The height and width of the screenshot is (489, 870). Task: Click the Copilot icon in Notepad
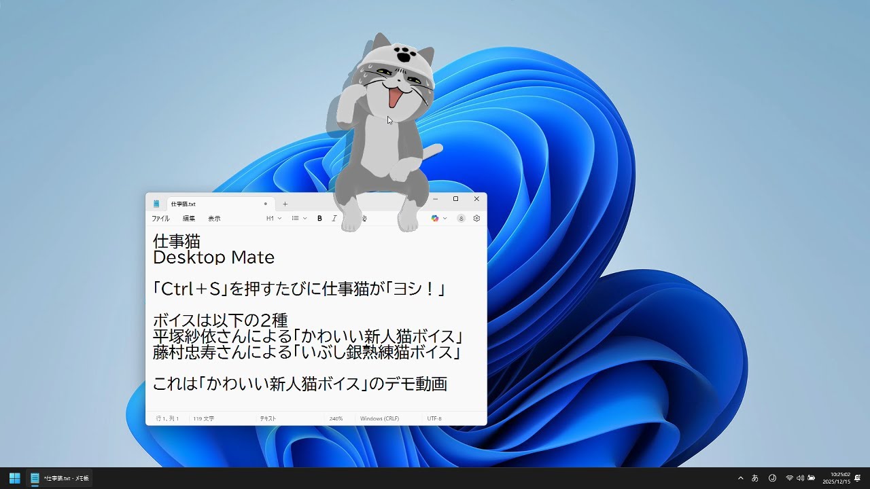435,218
